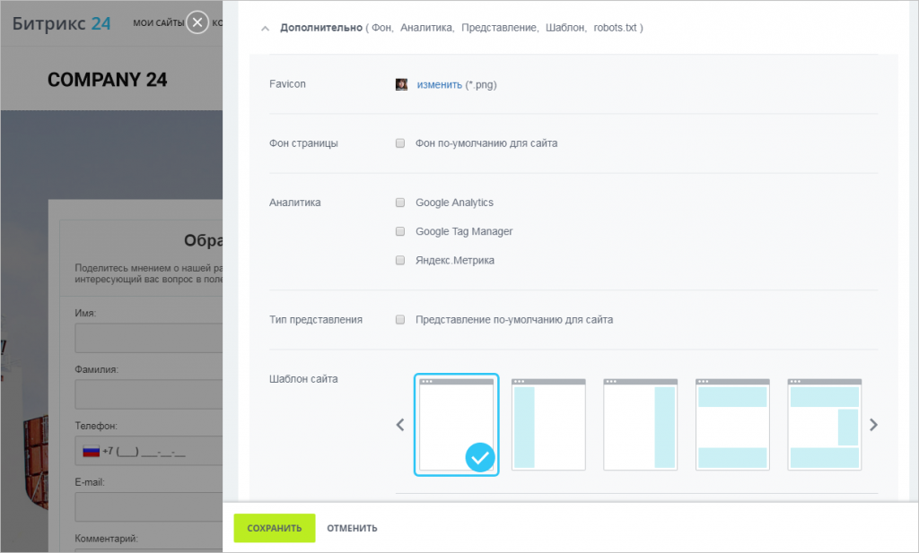Image resolution: width=919 pixels, height=553 pixels.
Task: Toggle Представление по-умолчанию для сайта checkbox
Action: click(400, 319)
